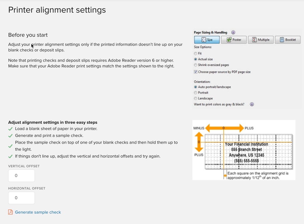
Task: Select Auto portrait/landscape orientation
Action: click(195, 87)
